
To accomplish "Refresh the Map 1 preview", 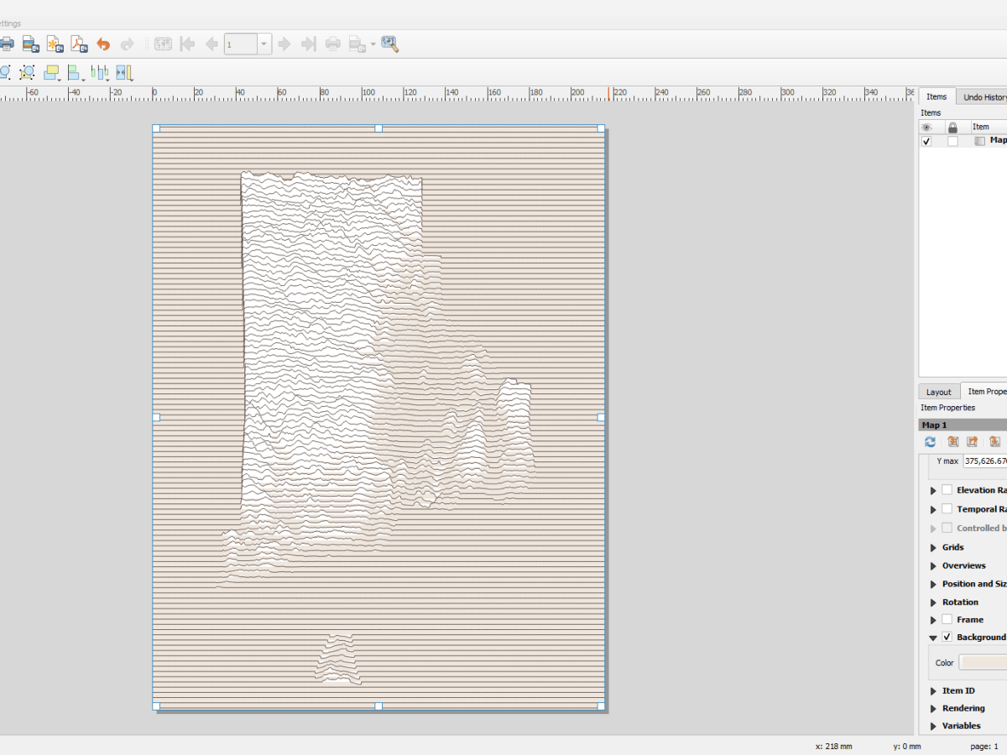I will 930,442.
